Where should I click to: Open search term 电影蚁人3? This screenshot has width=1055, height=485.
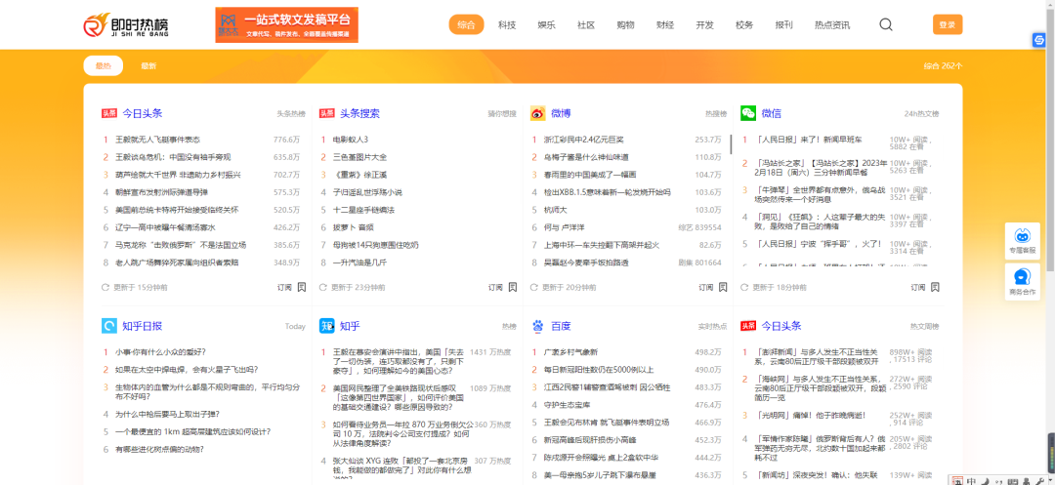point(351,140)
